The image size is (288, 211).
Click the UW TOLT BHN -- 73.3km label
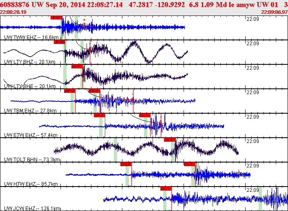32,160
